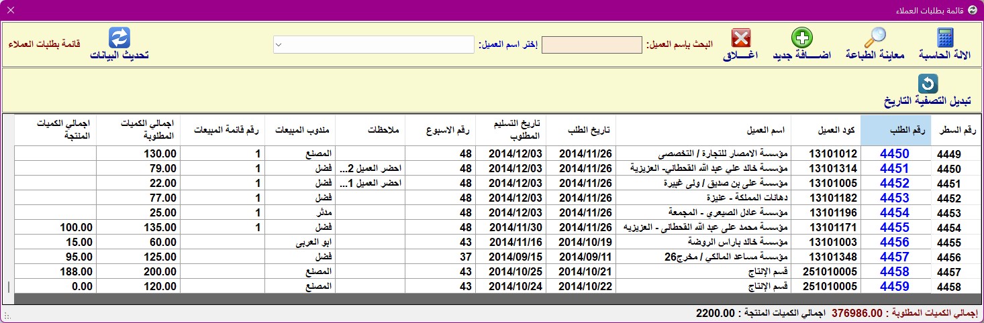
Task: Click customer code 13101348
Action: (x=826, y=257)
